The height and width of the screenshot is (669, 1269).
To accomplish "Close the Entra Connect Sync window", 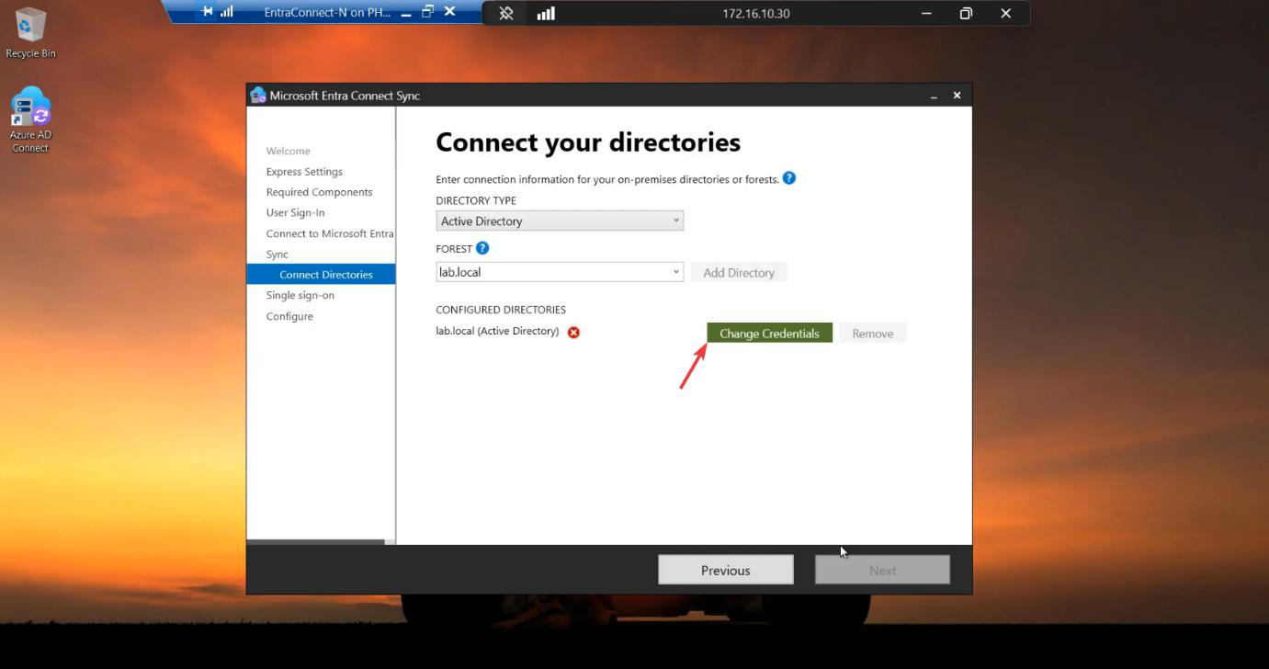I will (957, 96).
